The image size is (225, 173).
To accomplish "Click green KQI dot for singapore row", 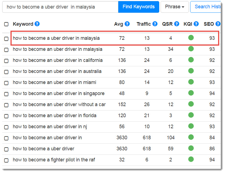I will tap(191, 93).
